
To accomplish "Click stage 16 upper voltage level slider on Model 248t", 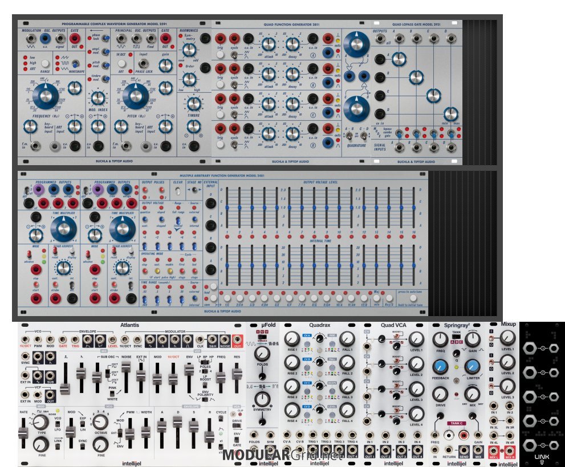I will pos(414,207).
